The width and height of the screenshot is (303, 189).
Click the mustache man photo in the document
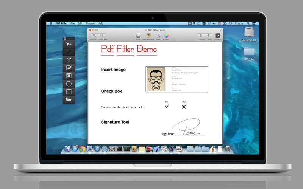tap(156, 79)
